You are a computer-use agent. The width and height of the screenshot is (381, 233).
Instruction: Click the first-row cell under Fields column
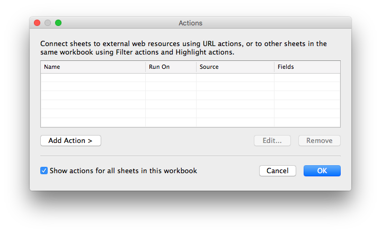coord(307,78)
